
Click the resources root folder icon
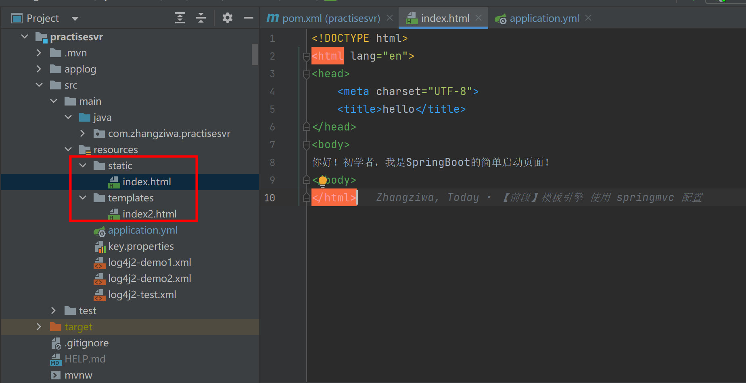85,150
